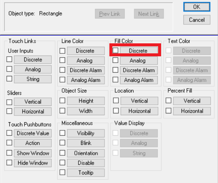Image resolution: width=218 pixels, height=183 pixels.
Task: Check the Blink checkbox
Action: click(62, 143)
